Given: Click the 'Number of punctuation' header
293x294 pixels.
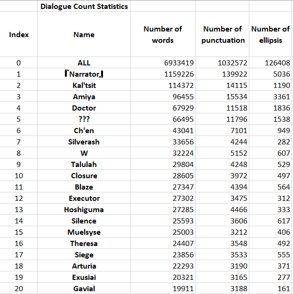Looking at the screenshot, I should (222, 34).
